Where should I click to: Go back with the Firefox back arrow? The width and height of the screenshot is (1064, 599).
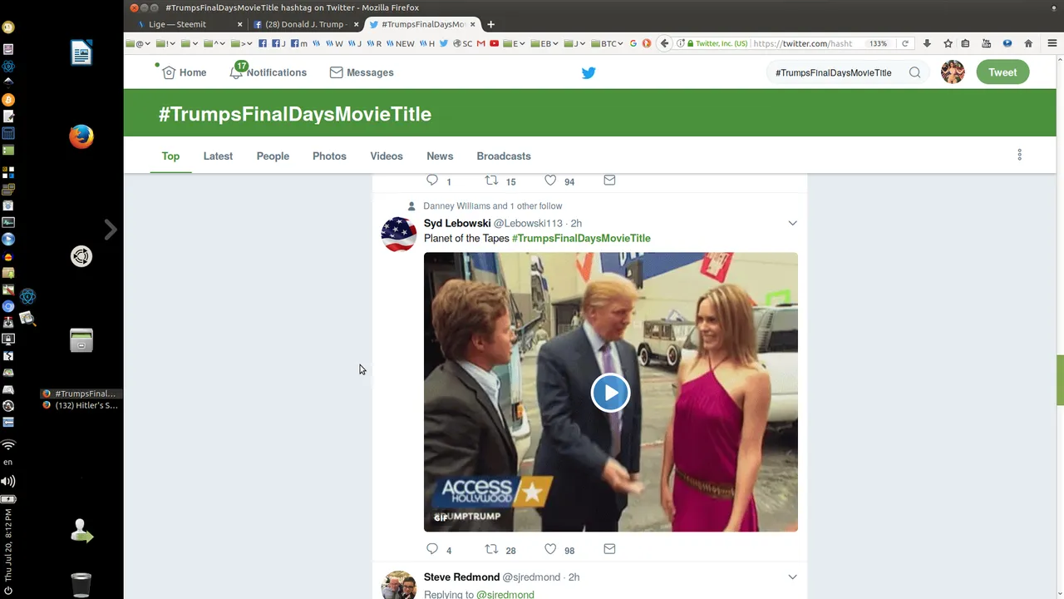pos(664,43)
